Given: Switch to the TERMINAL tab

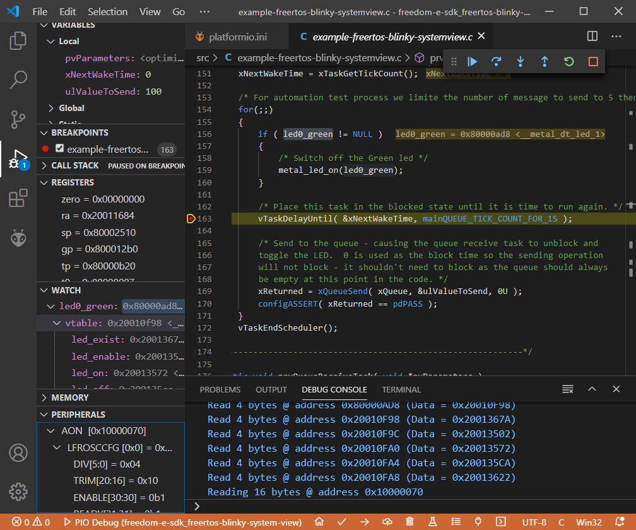Looking at the screenshot, I should pyautogui.click(x=402, y=389).
